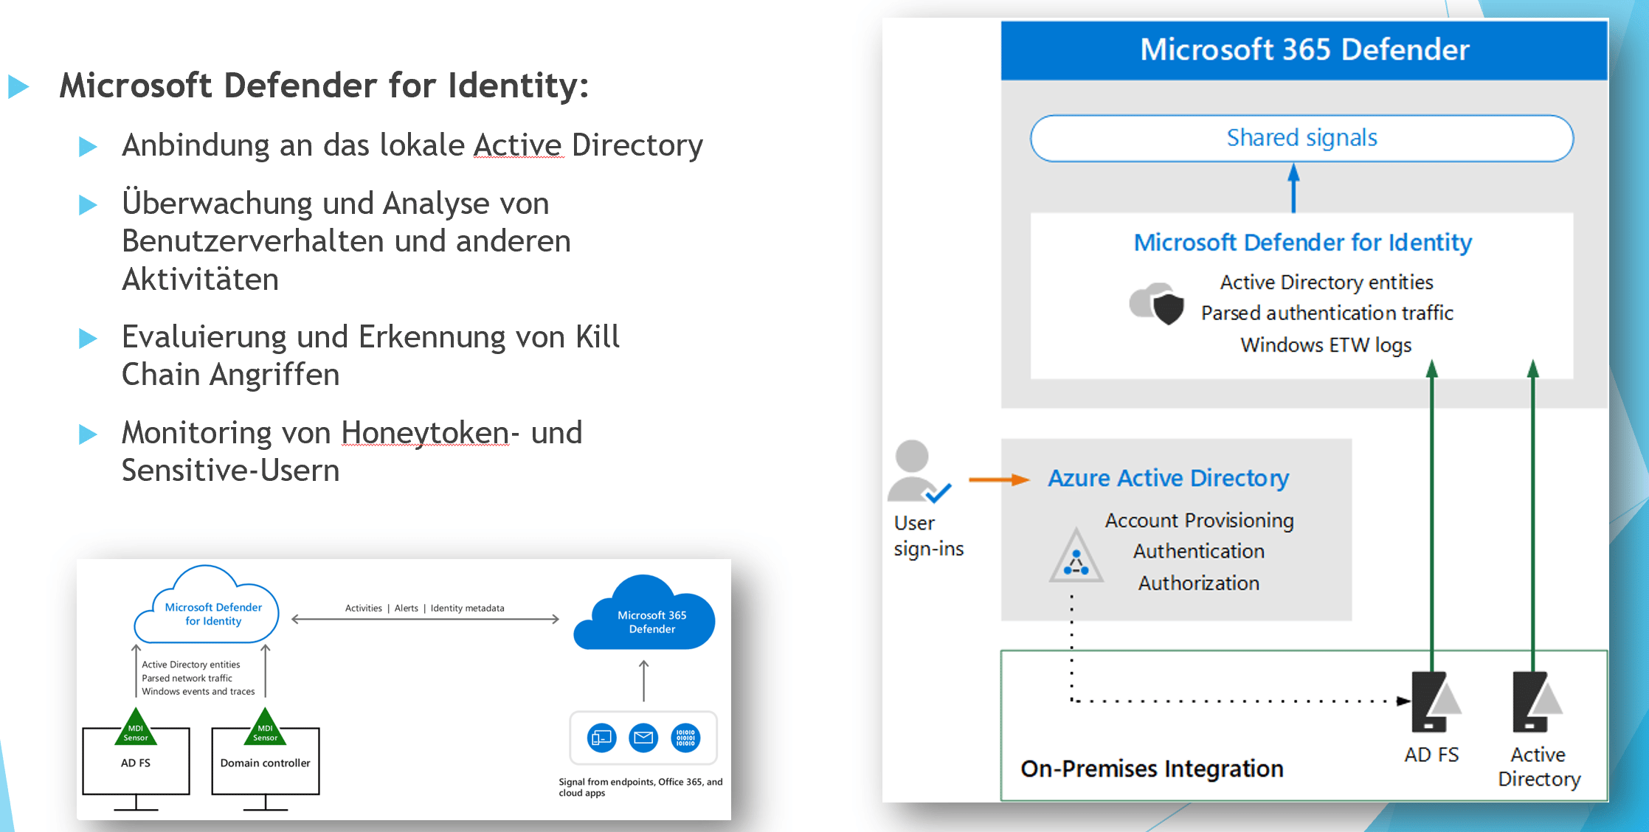
Task: Select the Domain controller monitor box
Action: [266, 762]
